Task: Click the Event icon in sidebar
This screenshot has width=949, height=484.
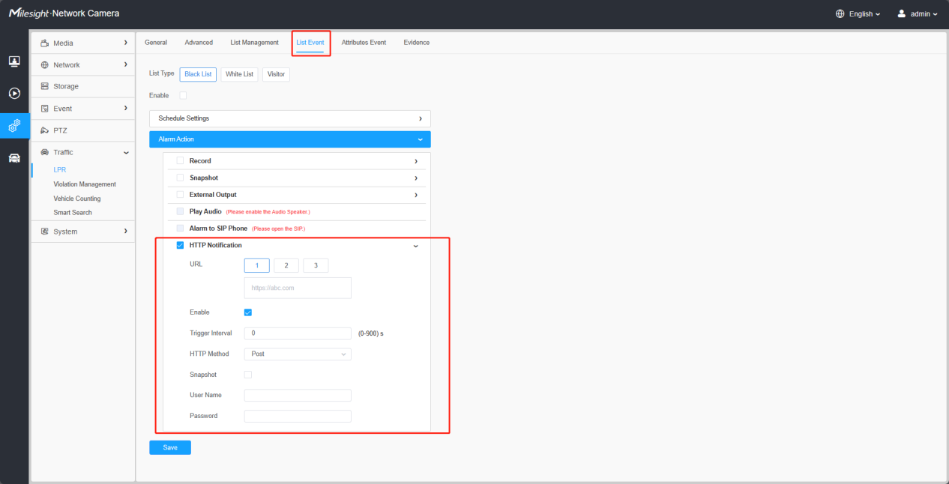Action: click(x=45, y=109)
